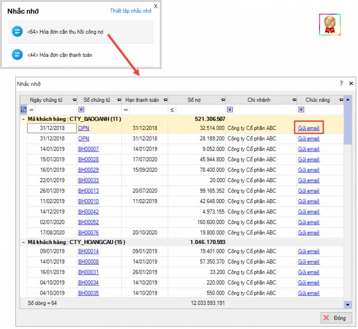Click the vertical scrollbar thumb
358x329 pixels.
pyautogui.click(x=348, y=124)
